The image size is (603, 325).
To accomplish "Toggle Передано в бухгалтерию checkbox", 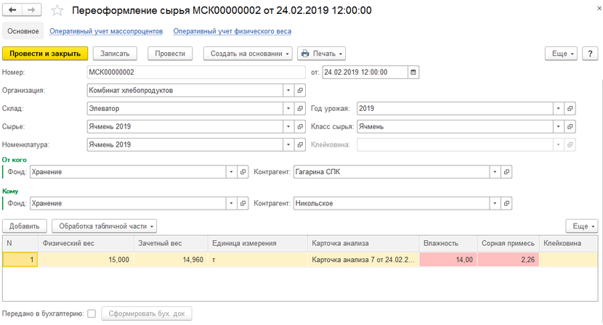I will coord(92,313).
